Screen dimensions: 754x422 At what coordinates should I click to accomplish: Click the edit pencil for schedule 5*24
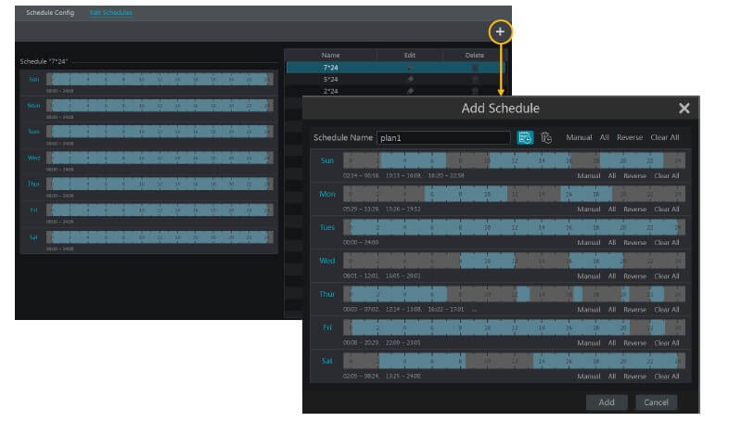pos(410,80)
